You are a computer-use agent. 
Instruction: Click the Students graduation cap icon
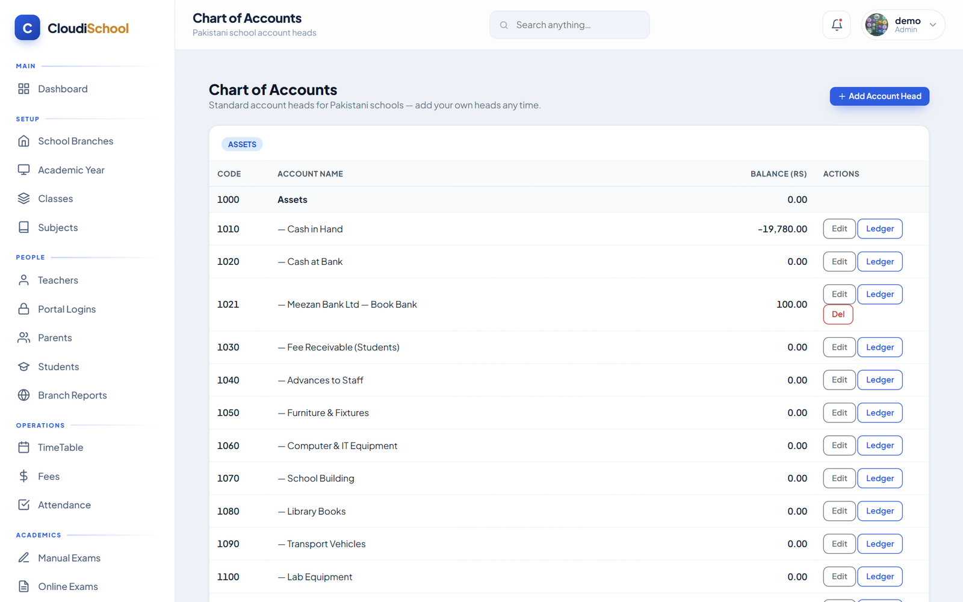23,367
